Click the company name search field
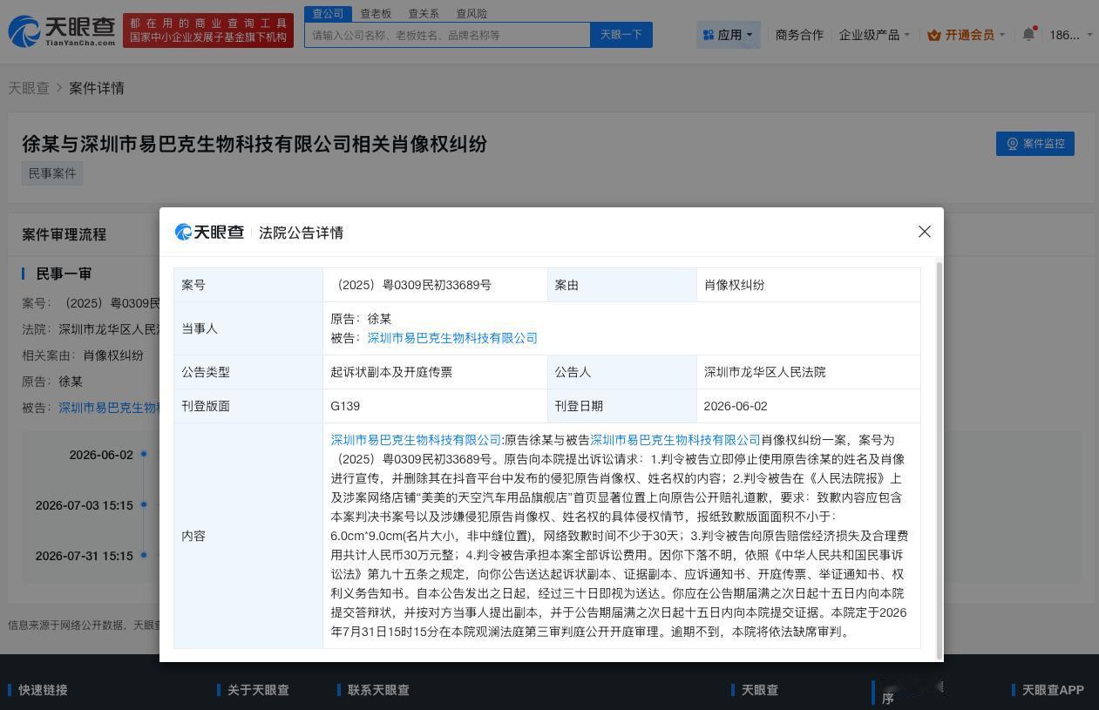Screen dimensions: 1099x710 pos(448,35)
